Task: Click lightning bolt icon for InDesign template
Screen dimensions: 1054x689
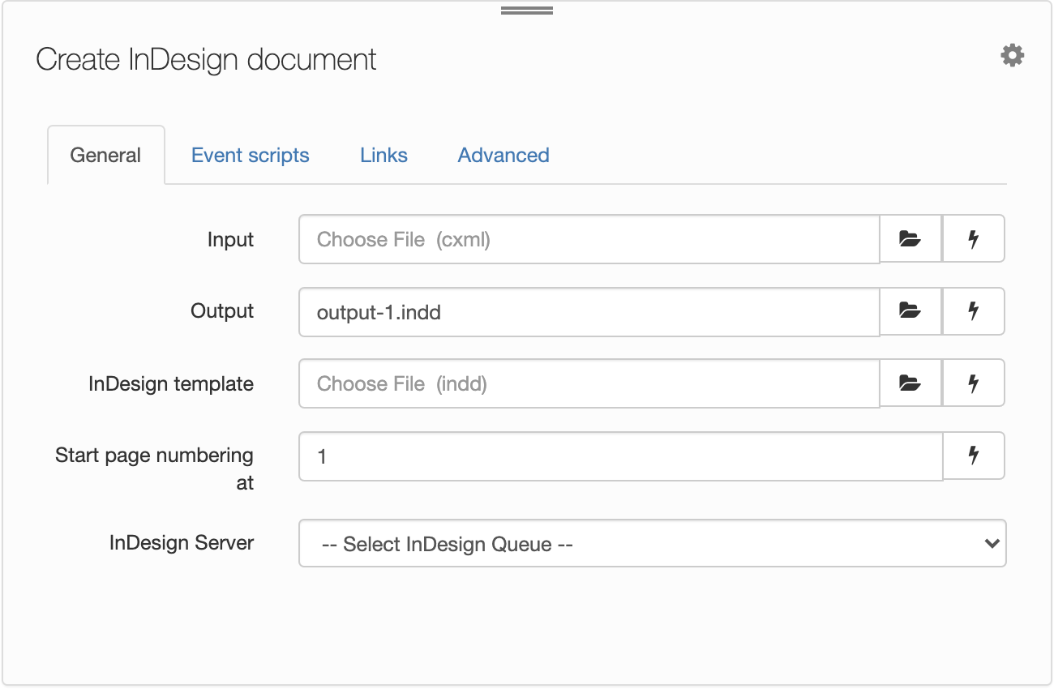Action: [x=974, y=383]
